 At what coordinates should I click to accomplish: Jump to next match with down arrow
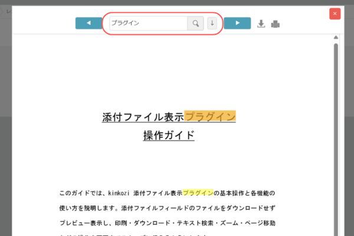(212, 23)
